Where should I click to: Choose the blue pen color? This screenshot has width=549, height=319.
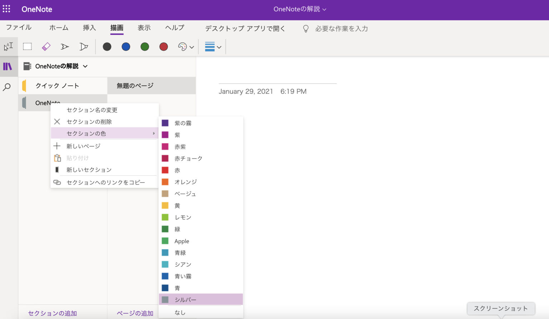pos(126,46)
